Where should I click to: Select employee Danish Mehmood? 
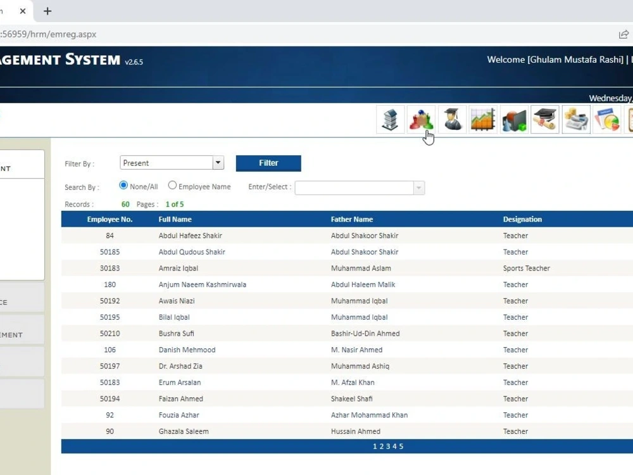(x=187, y=350)
